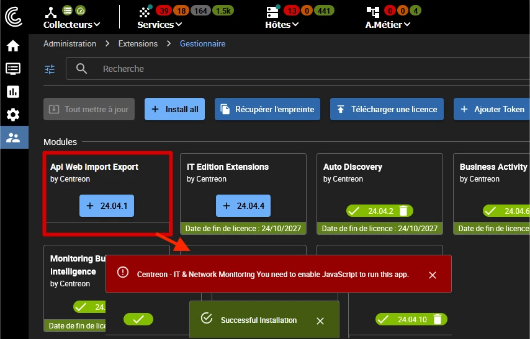Close the red JavaScript error notification
This screenshot has height=339, width=530.
pyautogui.click(x=433, y=275)
